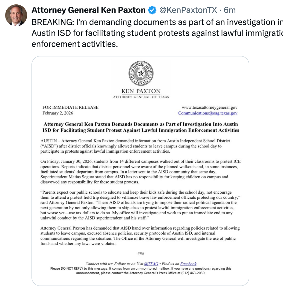
Task: Click the blue verified checkmark badge
Action: (152, 10)
